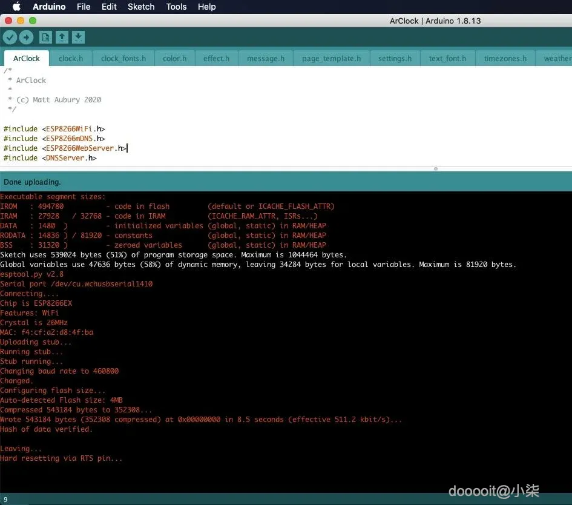Screen dimensions: 572x505
Task: Switch to the settings.h tab
Action: [x=395, y=58]
